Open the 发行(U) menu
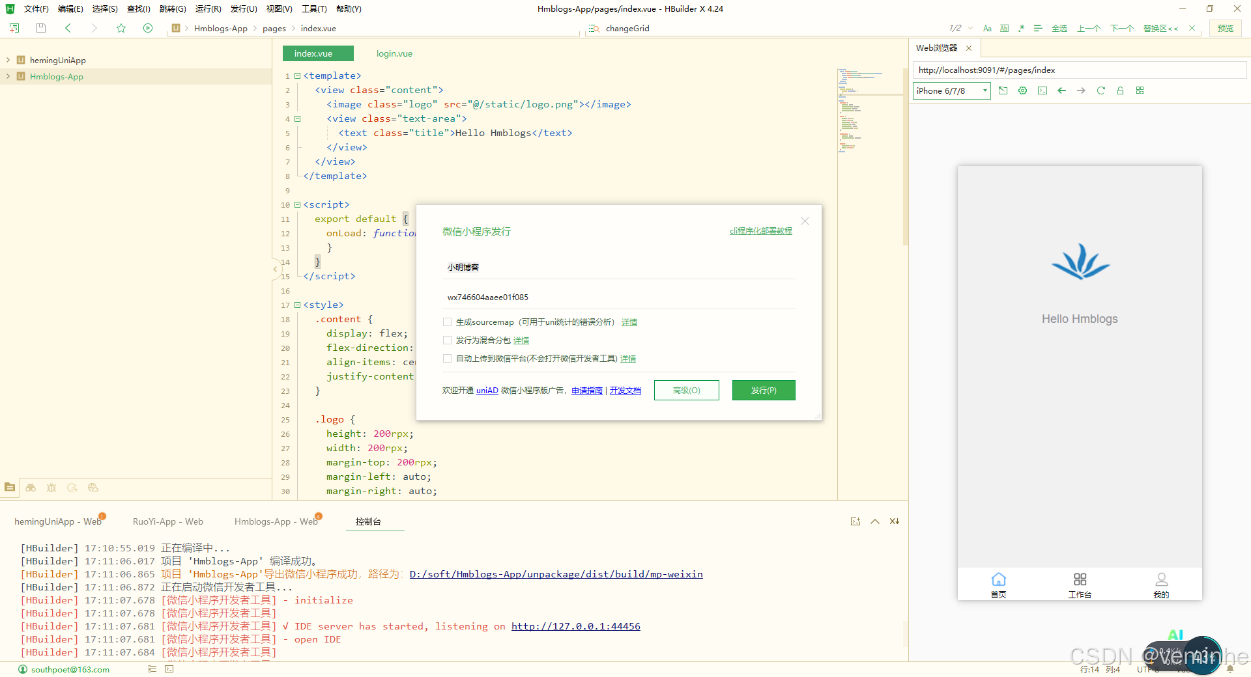The image size is (1251, 677). tap(244, 8)
